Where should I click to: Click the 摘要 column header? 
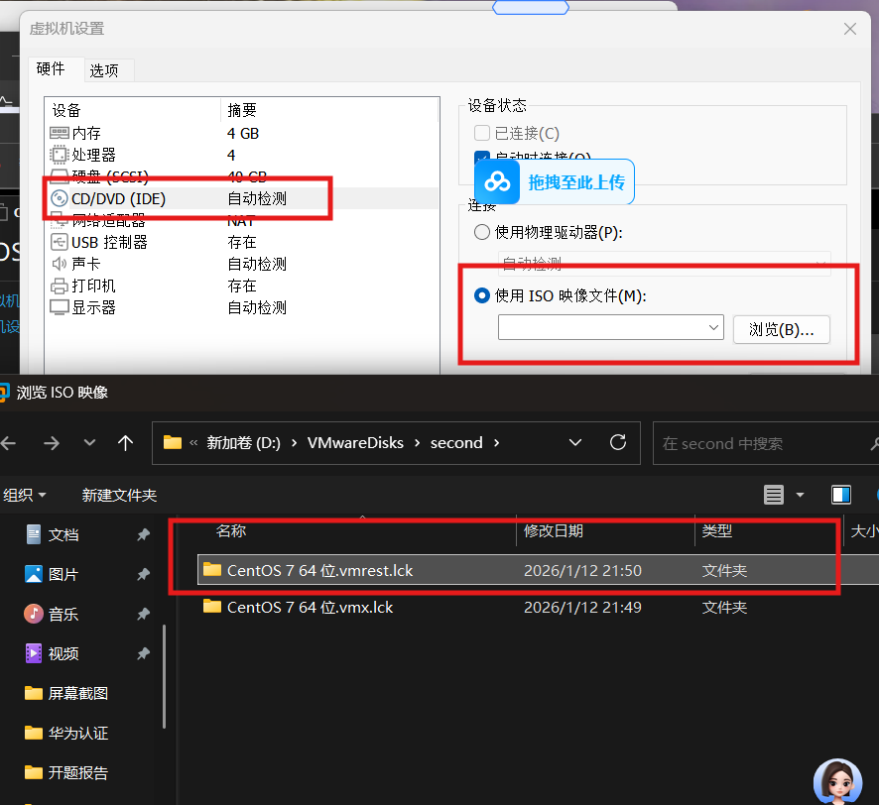pos(242,110)
